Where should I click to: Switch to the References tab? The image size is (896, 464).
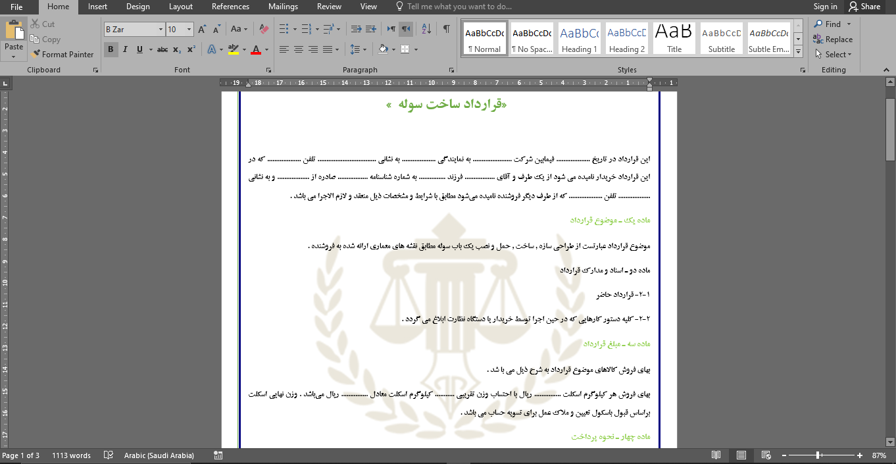[230, 7]
